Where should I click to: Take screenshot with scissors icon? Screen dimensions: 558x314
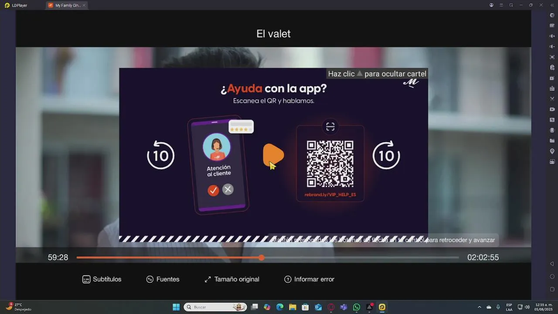click(x=552, y=99)
